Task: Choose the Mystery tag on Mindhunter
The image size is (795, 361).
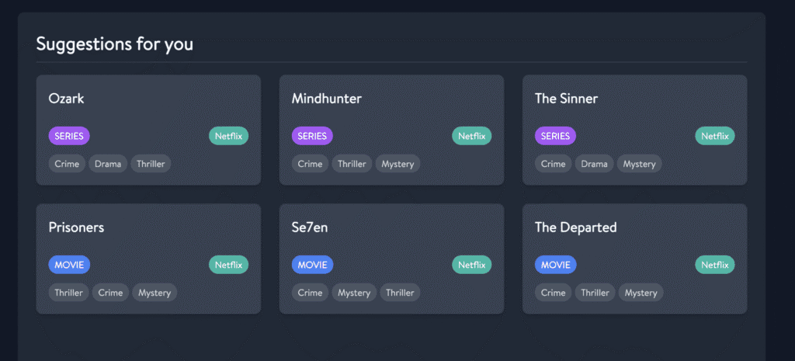Action: (397, 164)
